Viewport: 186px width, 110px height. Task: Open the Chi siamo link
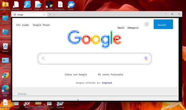23,25
